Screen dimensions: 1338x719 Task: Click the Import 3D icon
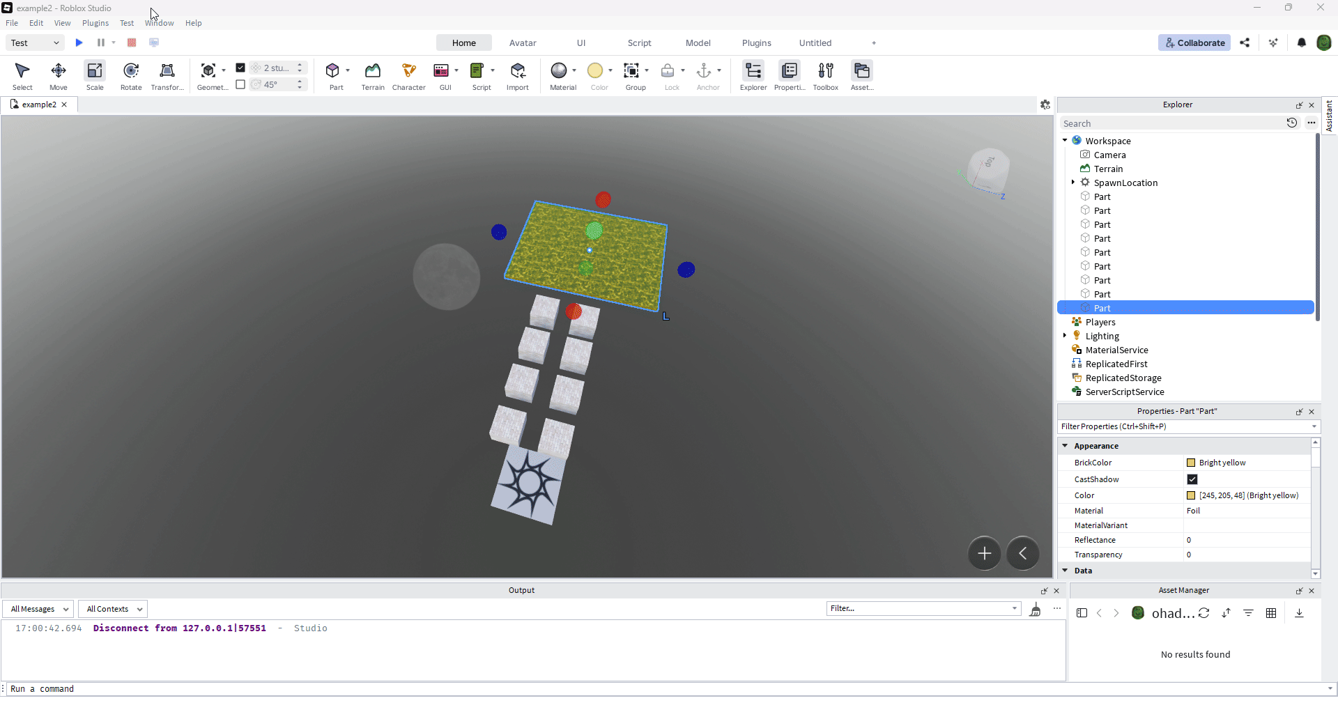tap(517, 75)
